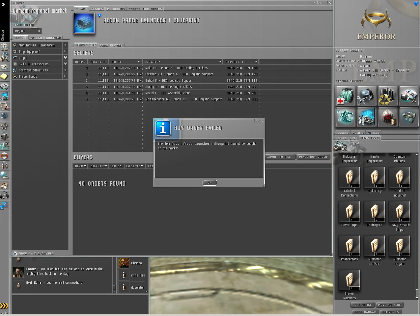Click the chat messages scroll arrows
Image resolution: width=420 pixels, height=316 pixels.
[x=114, y=289]
